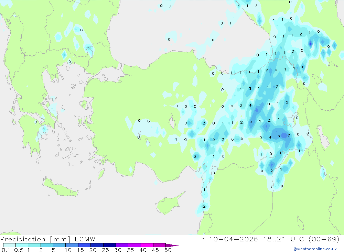344x252 pixels.
Task: Select the legend swatch between 10 and 15
Action: 72,245
